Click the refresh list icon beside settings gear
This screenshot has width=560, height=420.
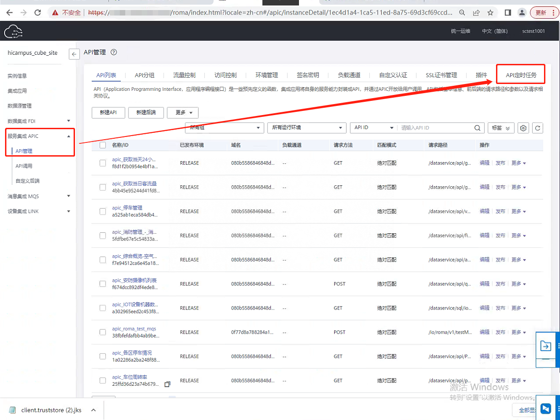tap(538, 128)
